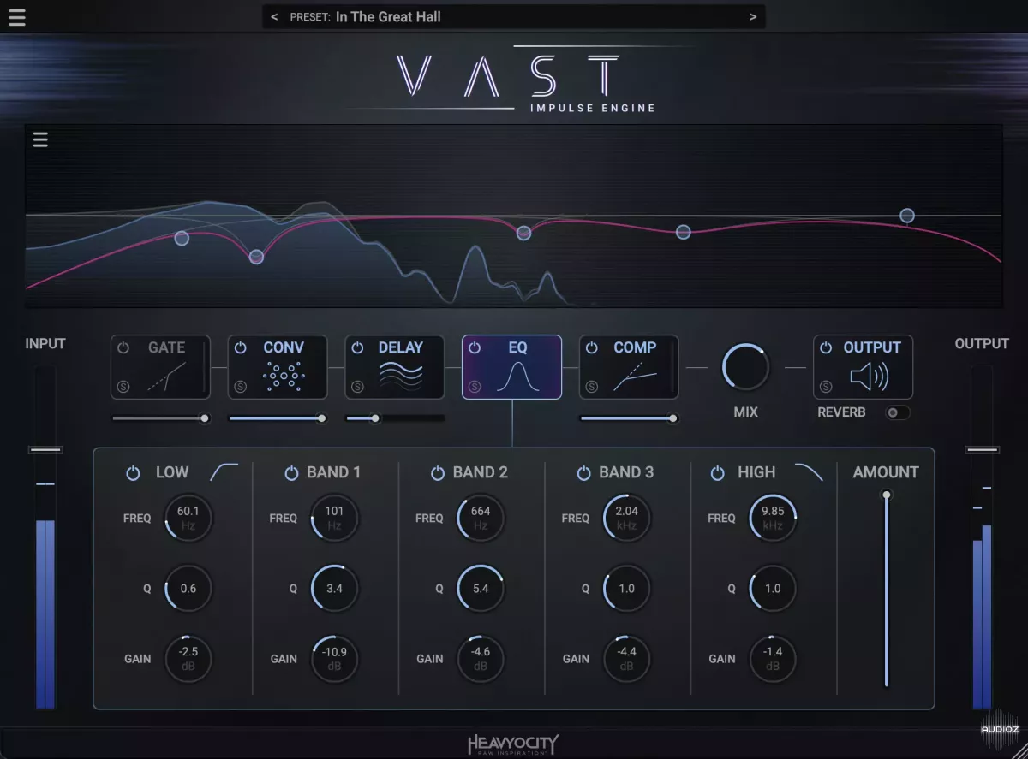Toggle BAND 1 power
Viewport: 1028px width, 759px height.
pos(291,473)
